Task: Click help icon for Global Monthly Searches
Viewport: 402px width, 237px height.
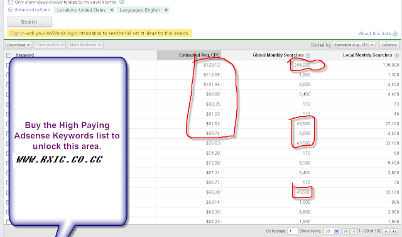Action: click(308, 55)
